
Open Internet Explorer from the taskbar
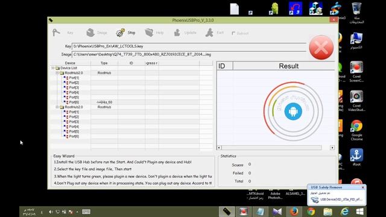click(x=344, y=212)
